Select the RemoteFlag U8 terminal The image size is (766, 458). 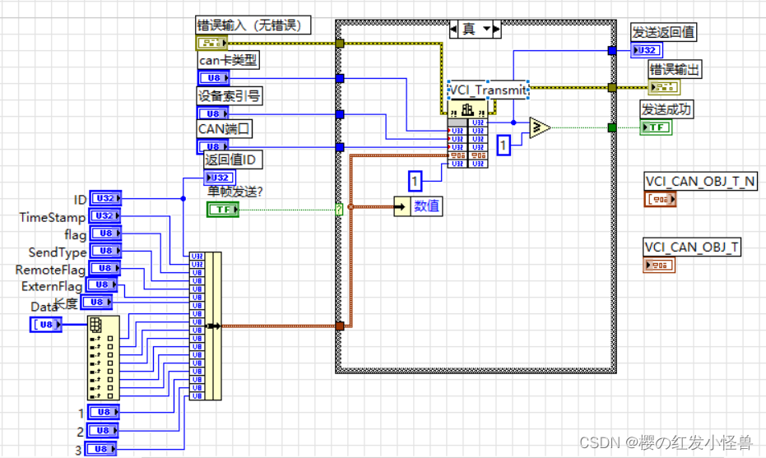(104, 268)
